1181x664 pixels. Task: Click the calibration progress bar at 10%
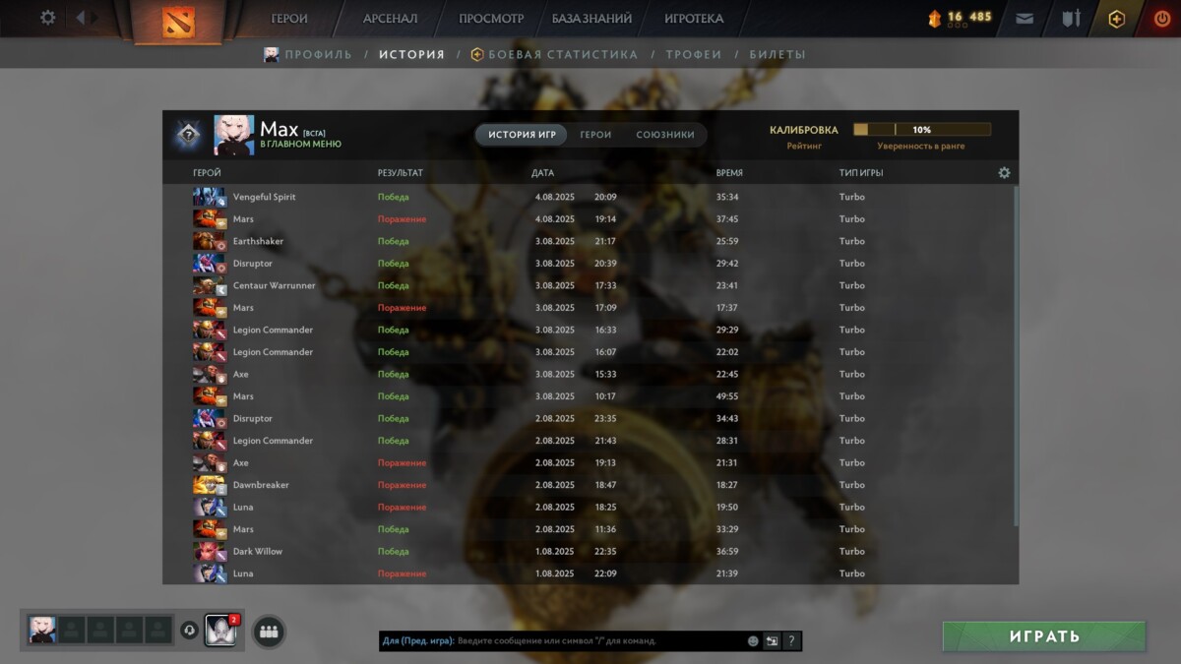click(922, 129)
